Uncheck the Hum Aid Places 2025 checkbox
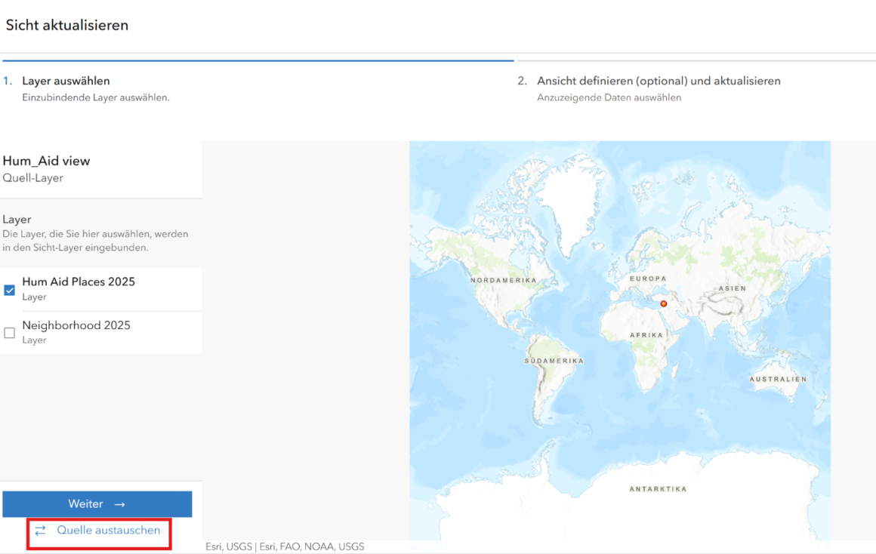876x554 pixels. [10, 290]
